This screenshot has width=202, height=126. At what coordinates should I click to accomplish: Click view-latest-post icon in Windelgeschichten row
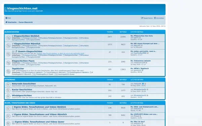tap(147, 95)
